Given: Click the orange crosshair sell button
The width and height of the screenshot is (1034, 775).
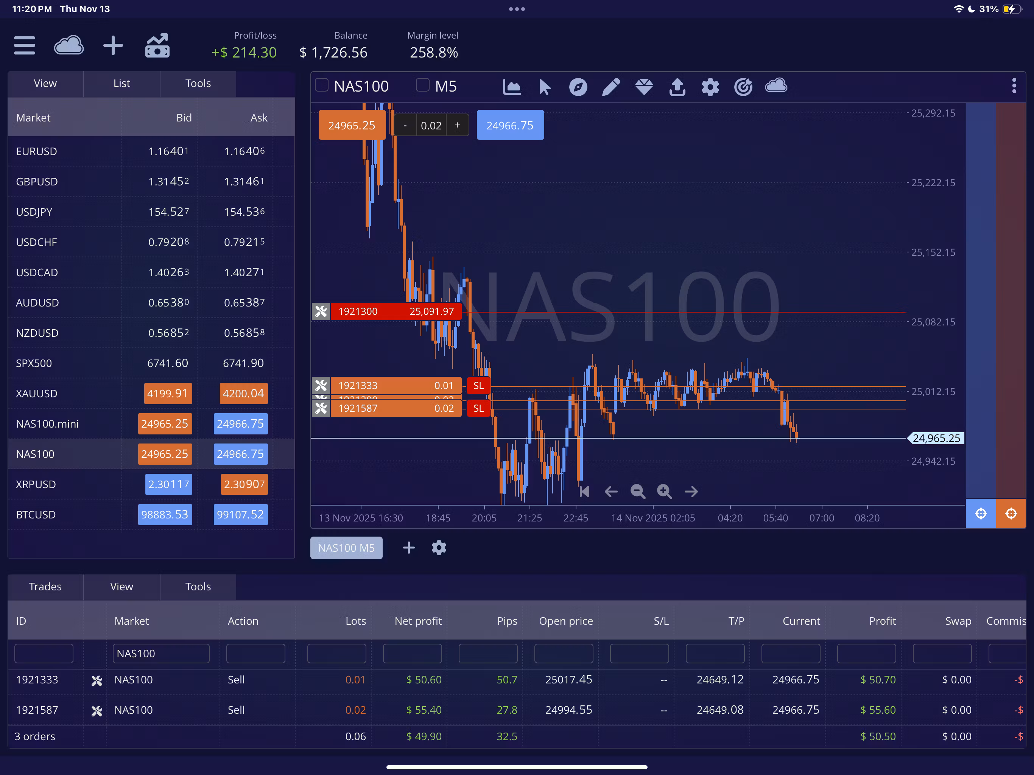Looking at the screenshot, I should 1011,514.
